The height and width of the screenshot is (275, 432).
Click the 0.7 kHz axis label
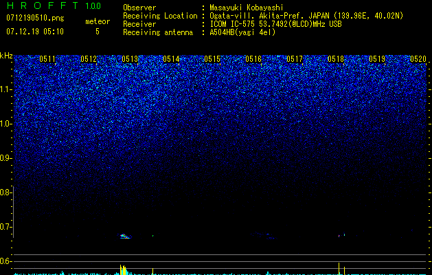coord(6,227)
